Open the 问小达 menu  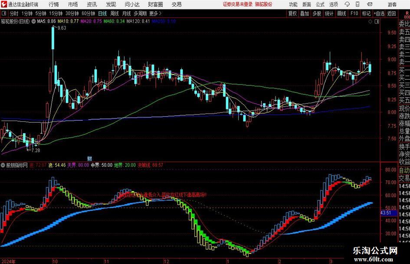click(x=132, y=4)
